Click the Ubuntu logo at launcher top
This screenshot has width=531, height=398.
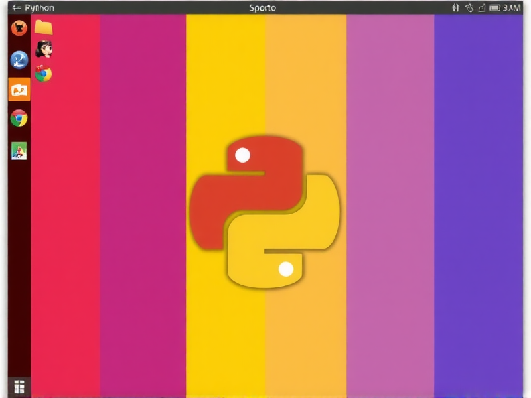tap(18, 28)
